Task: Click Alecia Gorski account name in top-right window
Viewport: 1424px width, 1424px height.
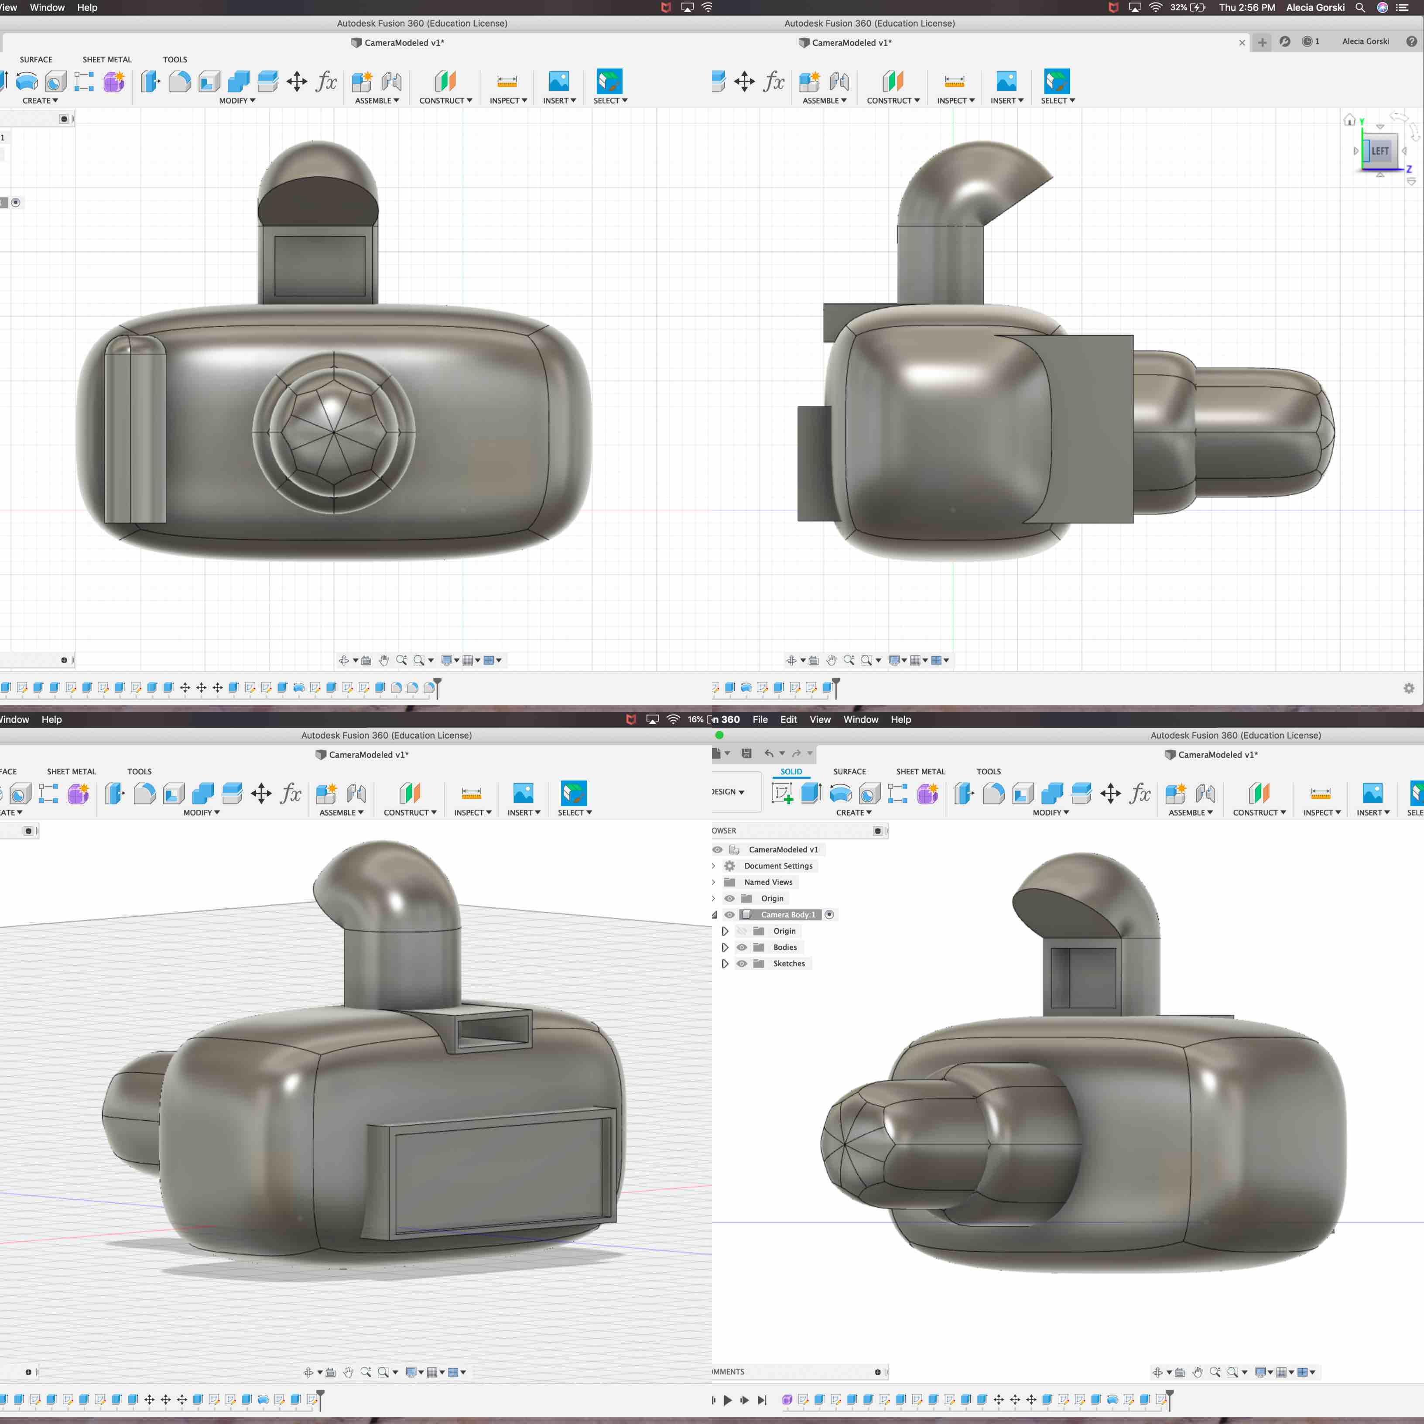Action: coord(1365,41)
